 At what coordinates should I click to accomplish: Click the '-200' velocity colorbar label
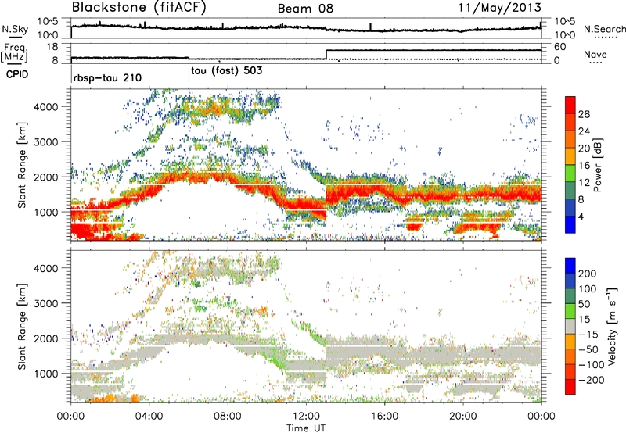(x=591, y=380)
